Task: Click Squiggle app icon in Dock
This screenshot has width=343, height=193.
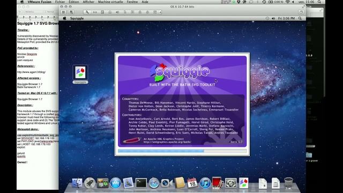Action: 243,183
